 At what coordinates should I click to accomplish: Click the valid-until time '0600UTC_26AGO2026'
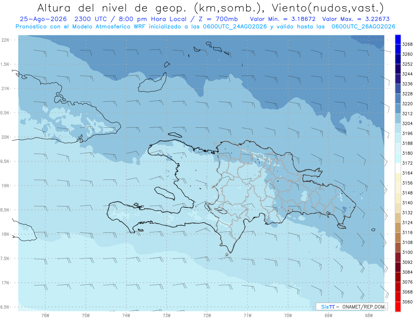[x=363, y=27]
